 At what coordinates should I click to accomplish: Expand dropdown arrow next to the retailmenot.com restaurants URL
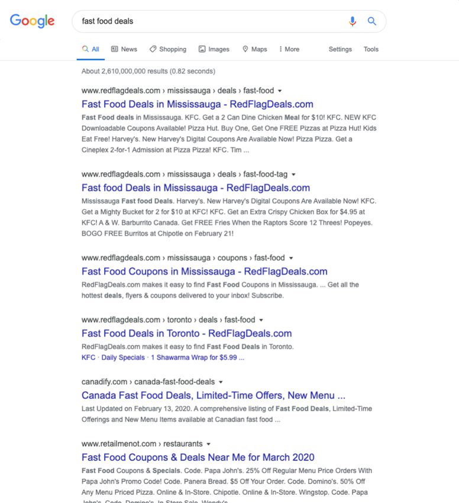[208, 444]
